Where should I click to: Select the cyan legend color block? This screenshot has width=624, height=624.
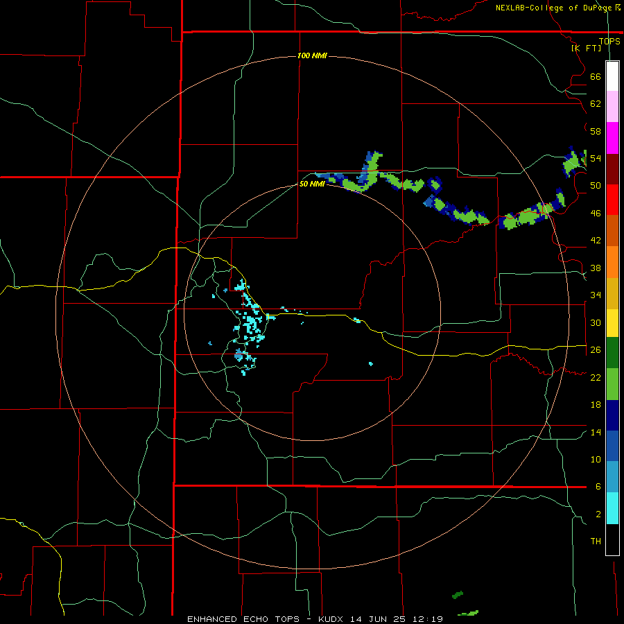pos(612,508)
